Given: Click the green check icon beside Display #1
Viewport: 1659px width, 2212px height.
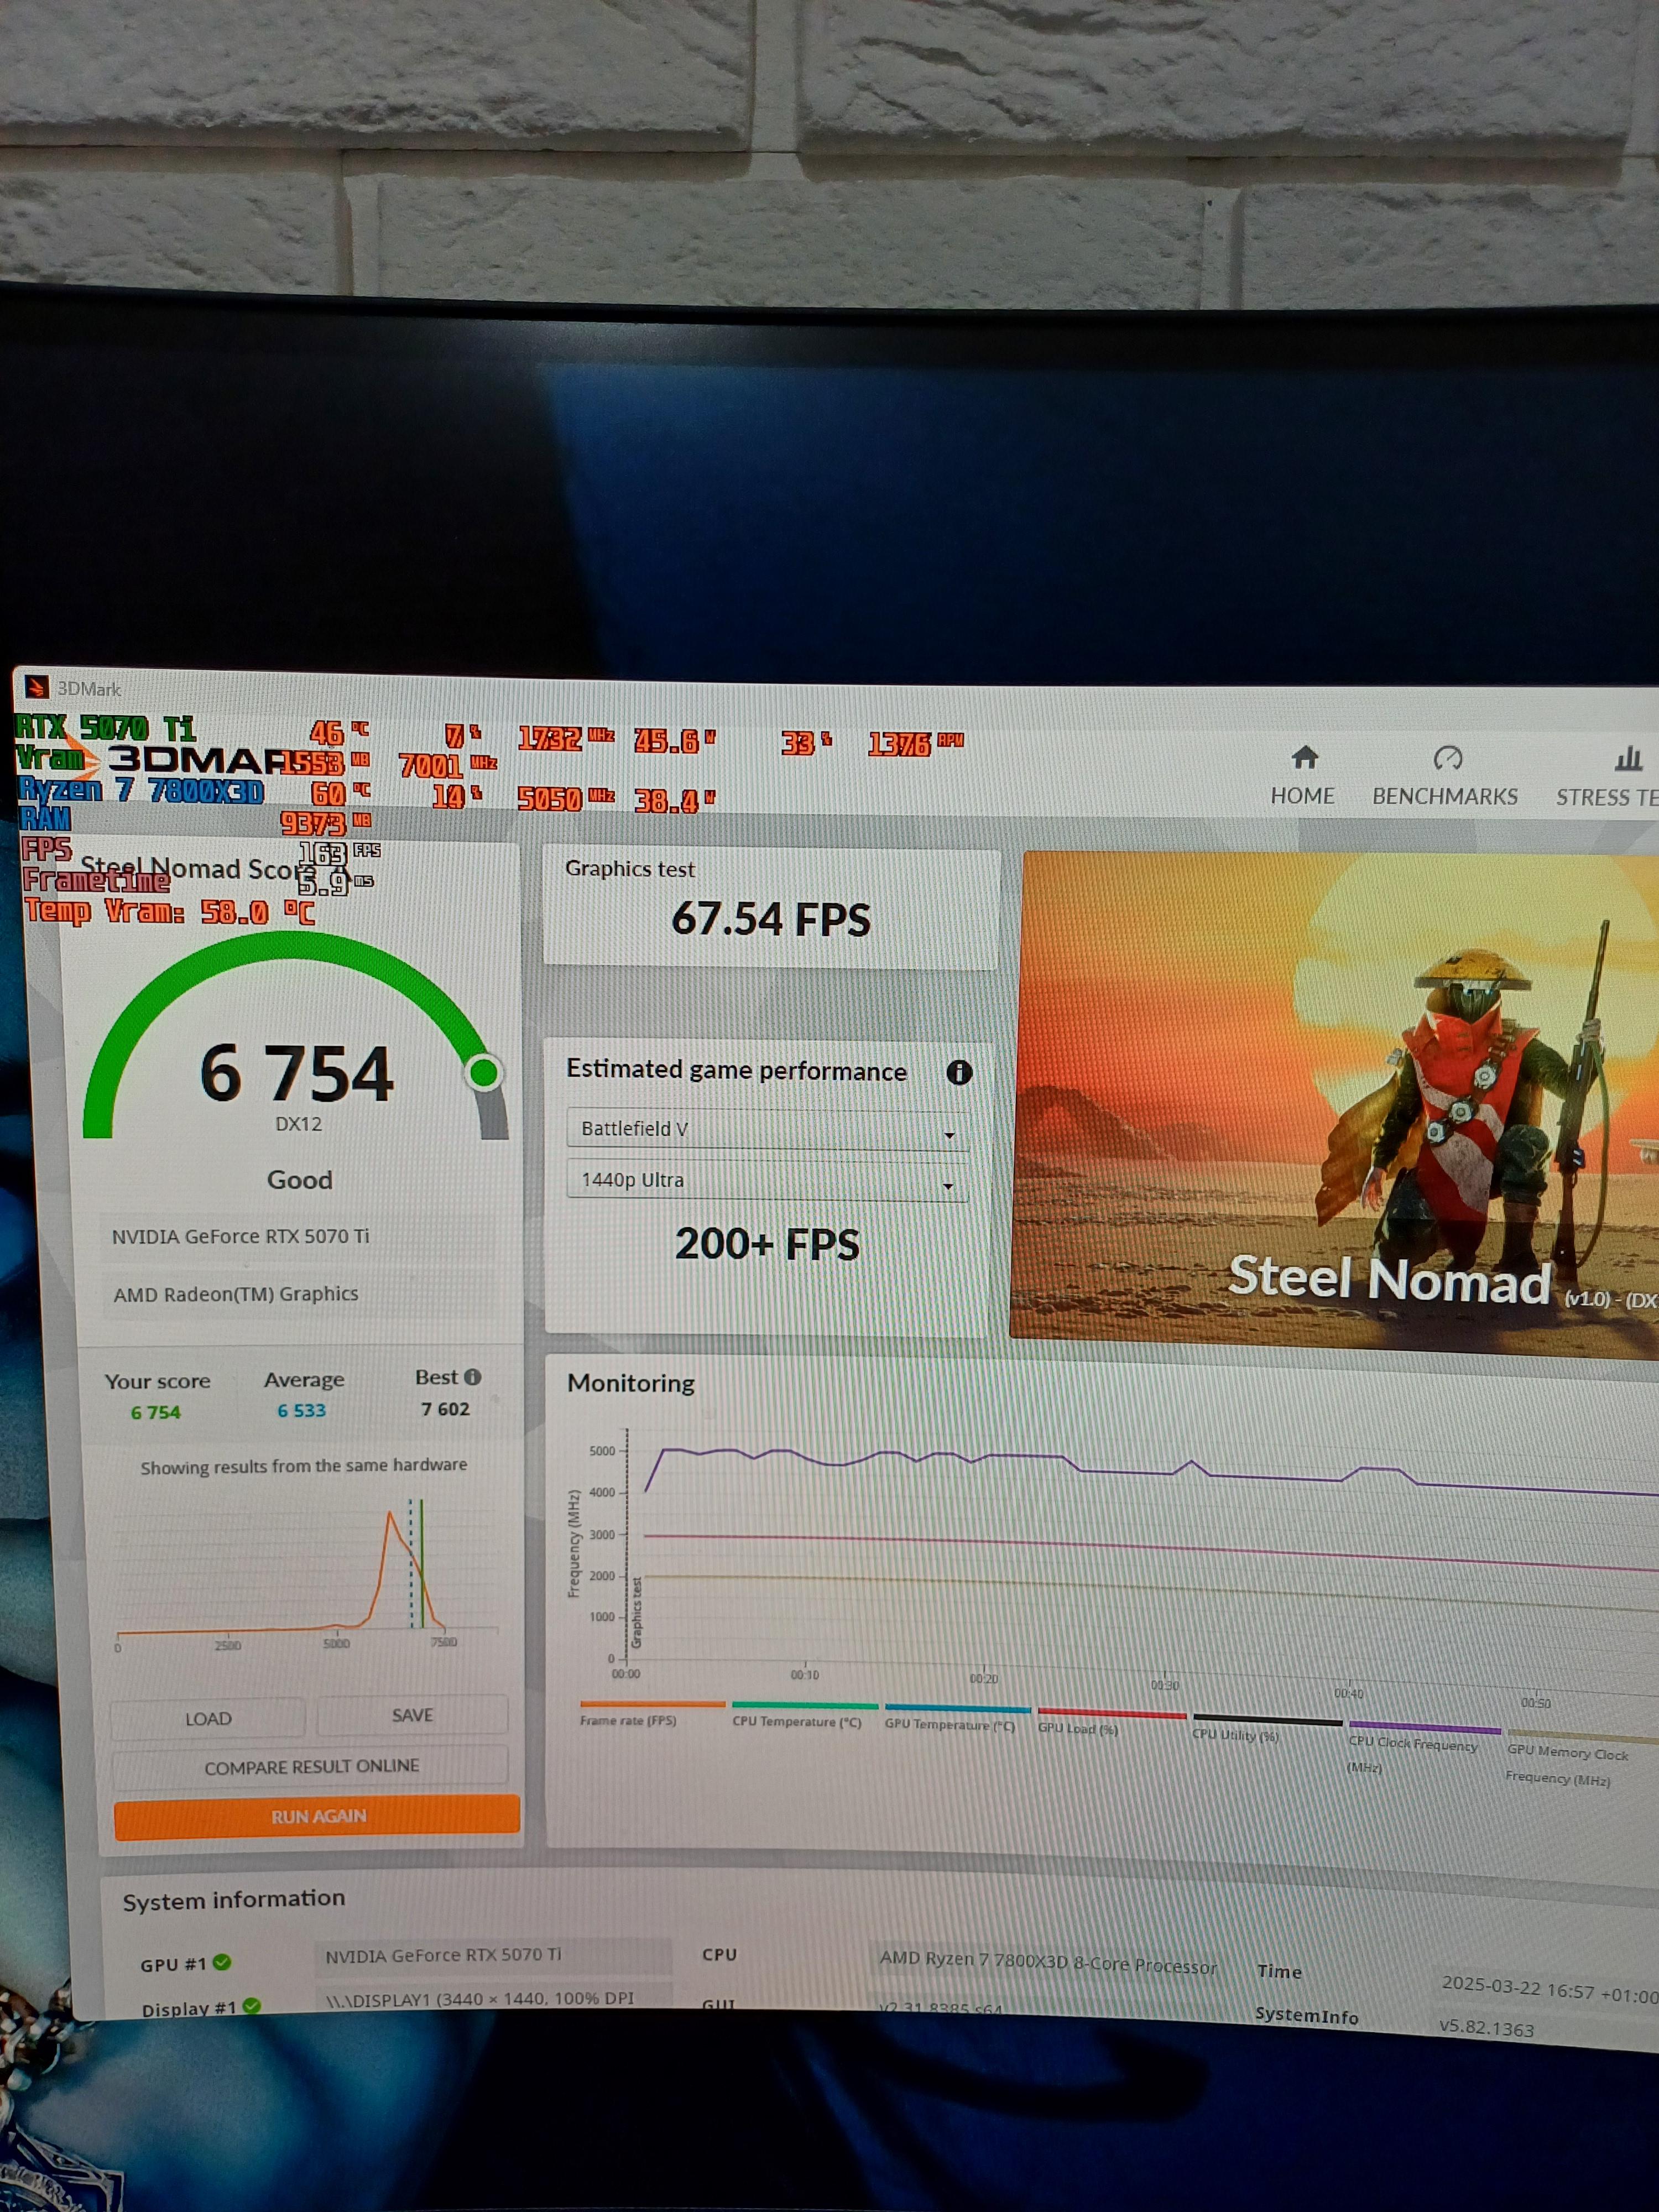Looking at the screenshot, I should click(251, 2005).
